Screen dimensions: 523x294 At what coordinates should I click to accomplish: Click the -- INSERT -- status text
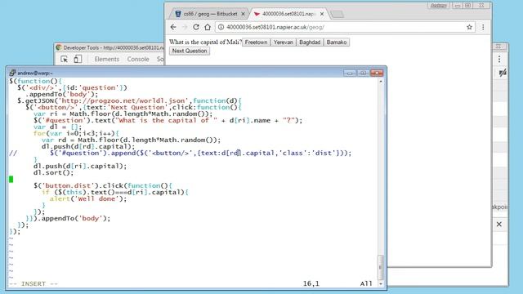pos(34,283)
